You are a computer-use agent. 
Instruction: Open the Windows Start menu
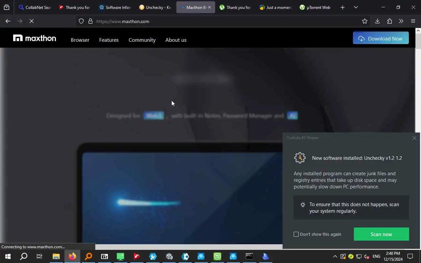click(8, 256)
